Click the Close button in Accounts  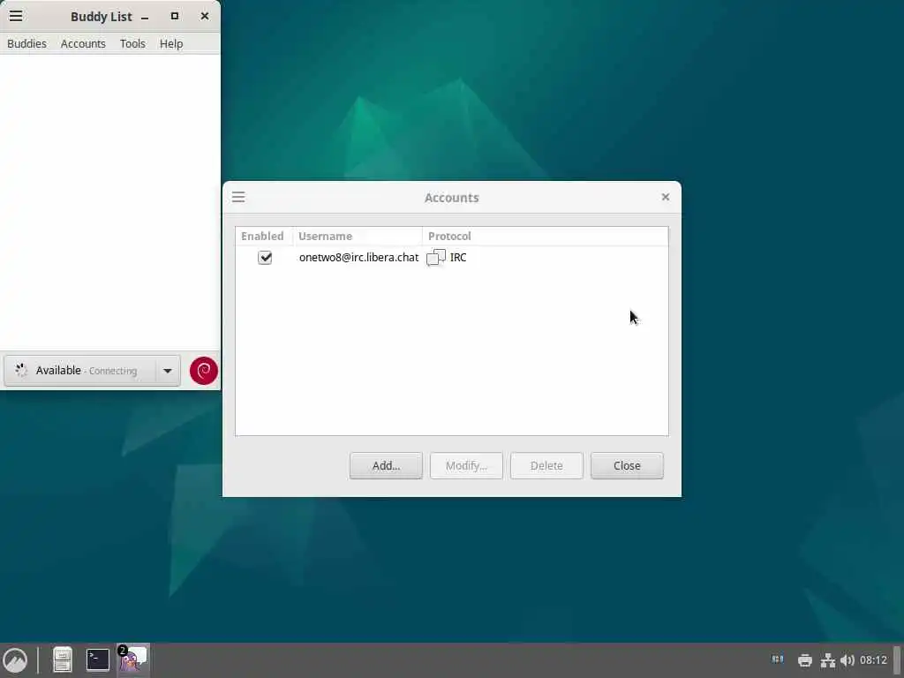point(627,466)
